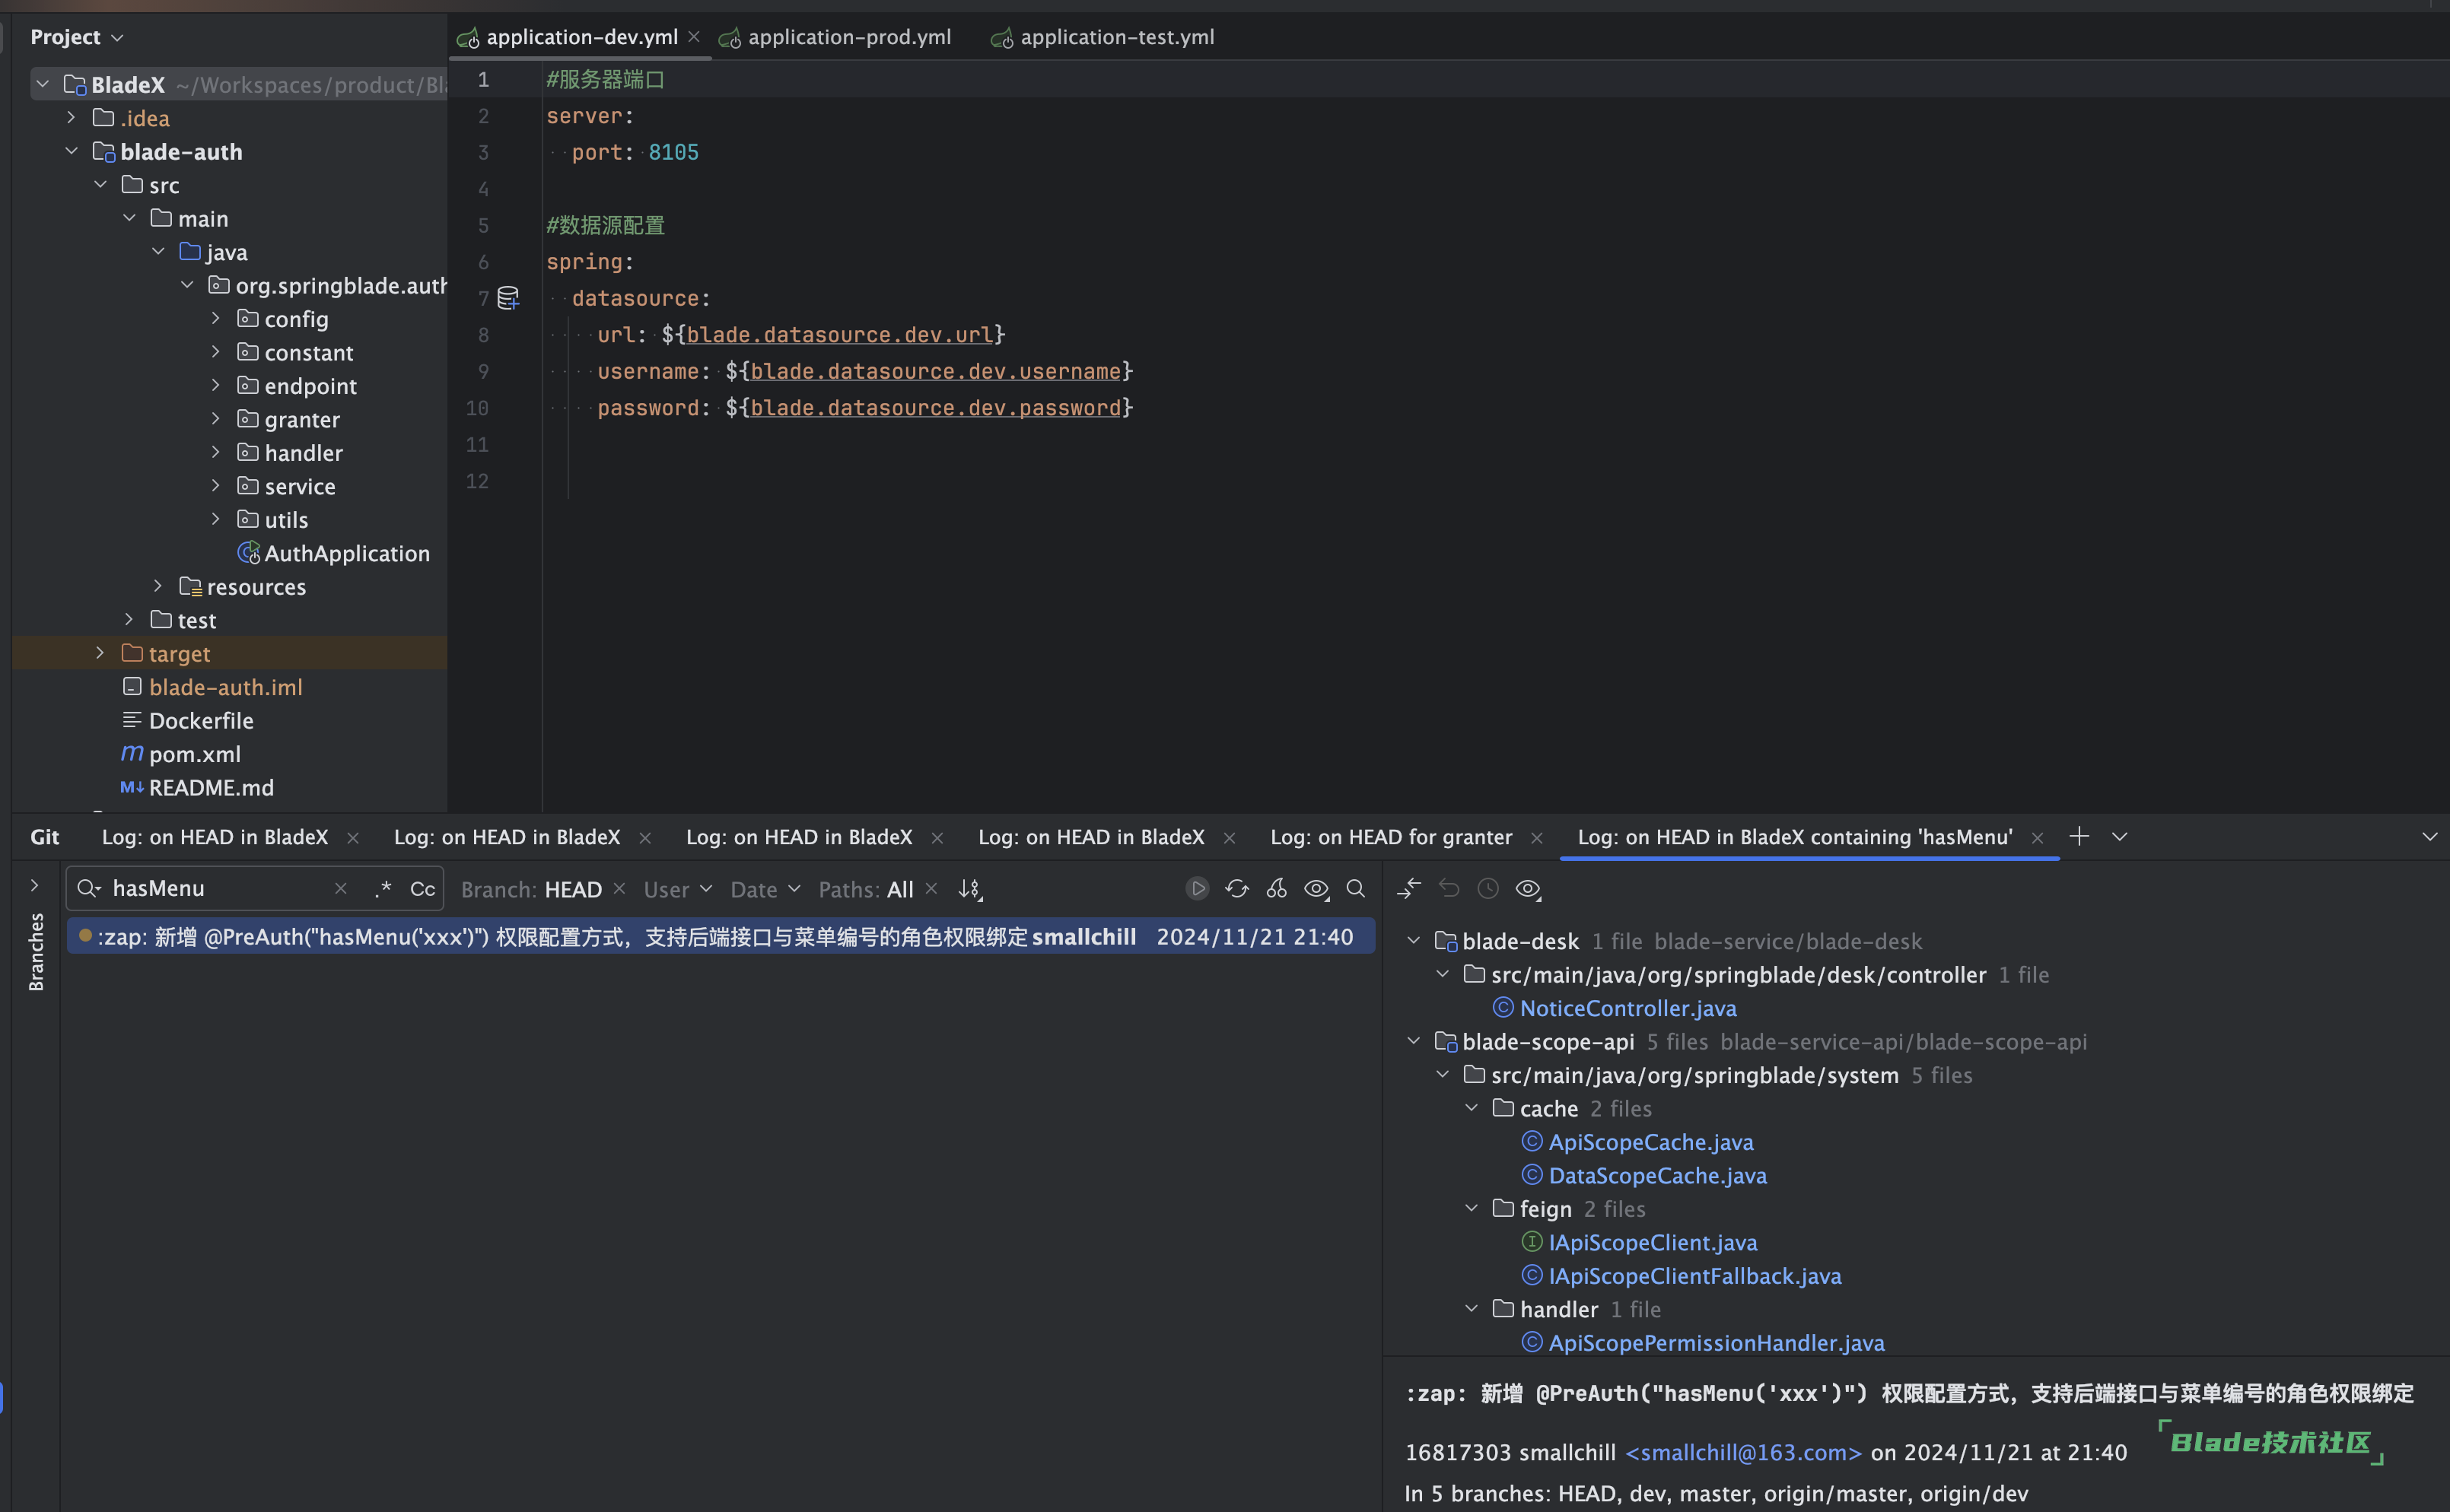Viewport: 2450px width, 1512px height.
Task: Close the Log on HEAD for granter tab
Action: [1537, 838]
